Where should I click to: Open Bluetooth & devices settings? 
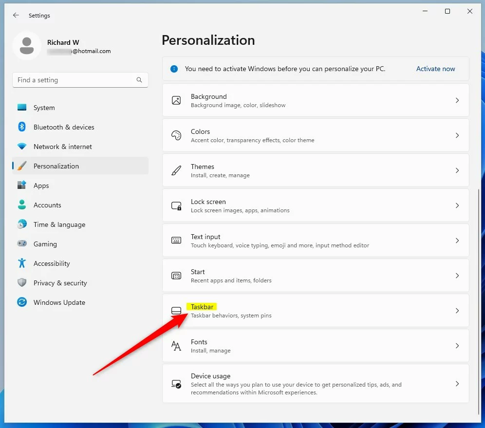pyautogui.click(x=22, y=127)
